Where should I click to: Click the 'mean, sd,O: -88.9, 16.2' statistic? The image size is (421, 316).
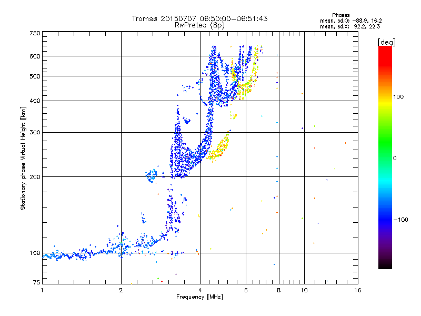(x=350, y=21)
